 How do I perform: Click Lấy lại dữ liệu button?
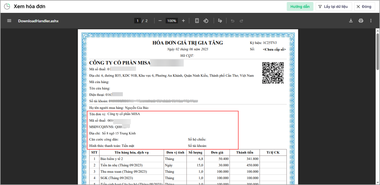click(333, 7)
